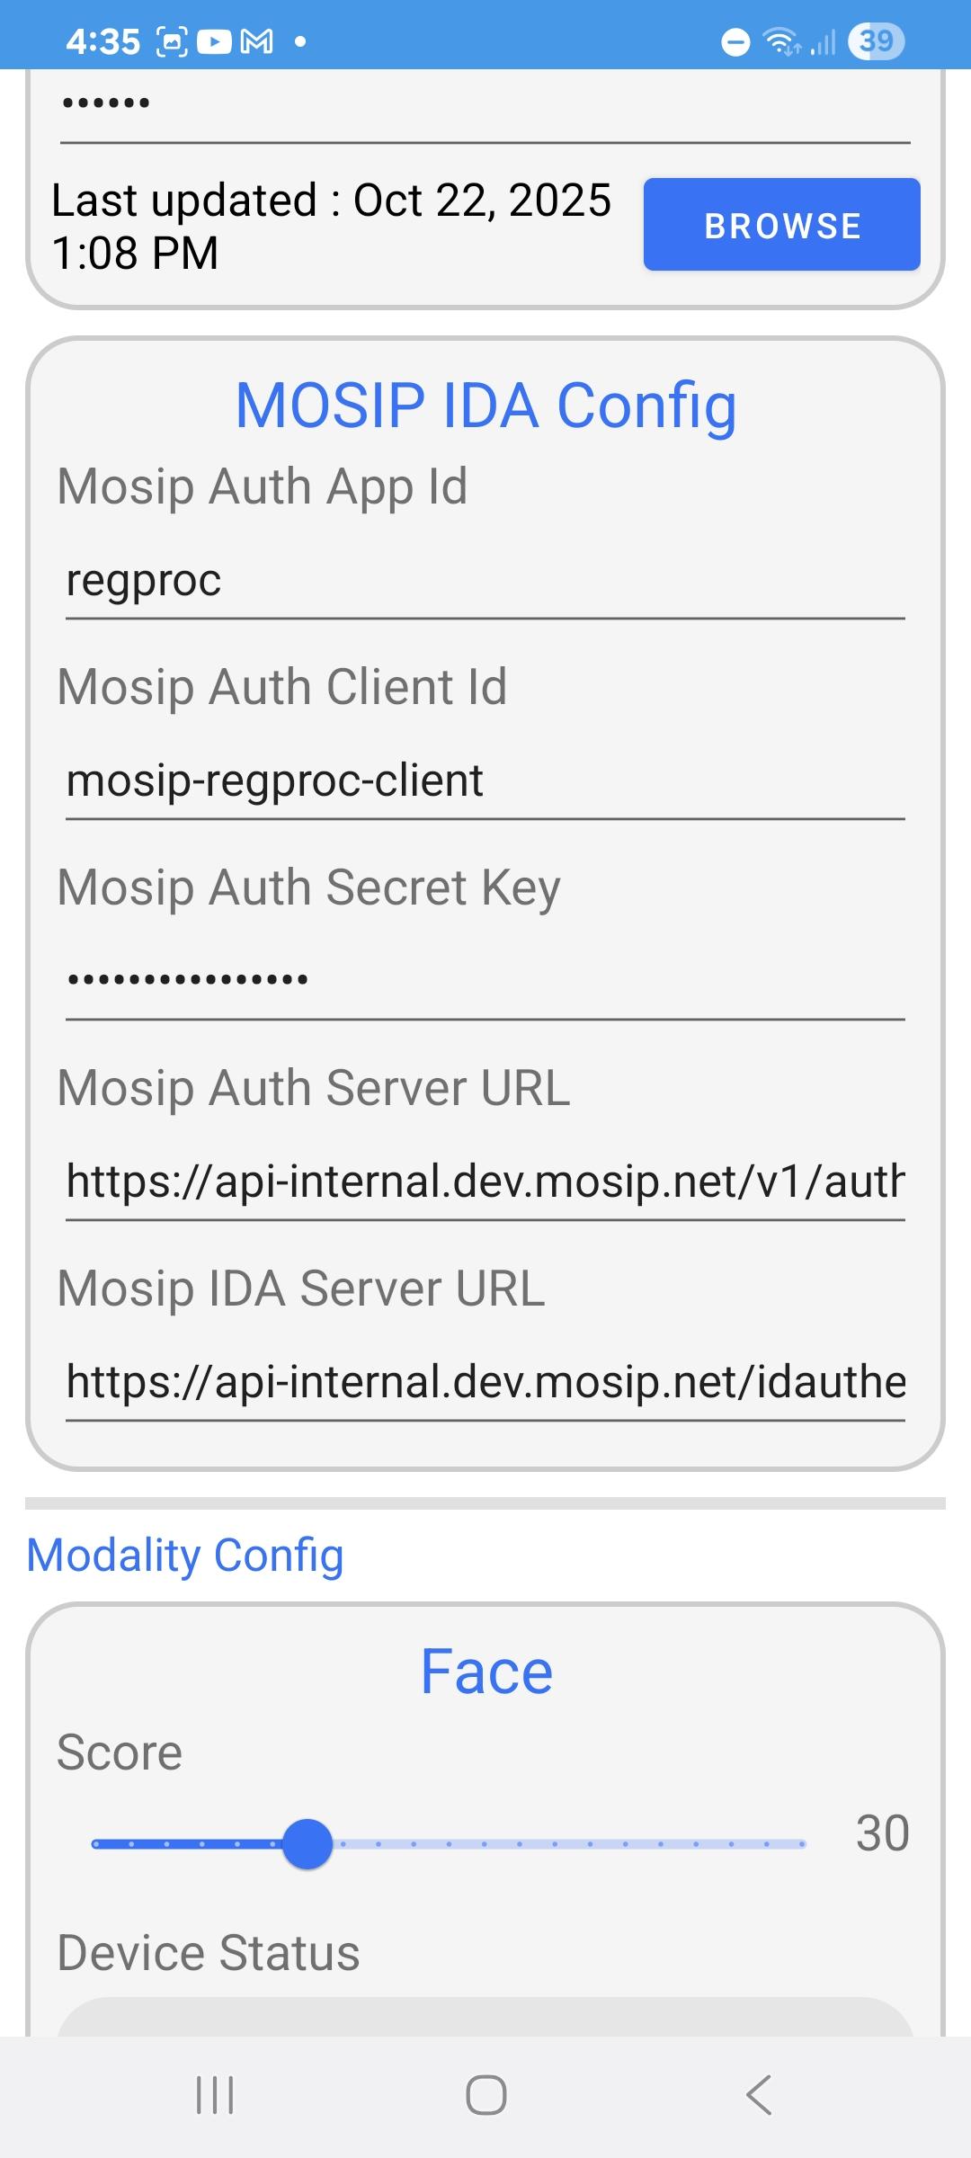This screenshot has height=2158, width=971.
Task: Tap the Mosip IDA Server URL field
Action: [x=485, y=1381]
